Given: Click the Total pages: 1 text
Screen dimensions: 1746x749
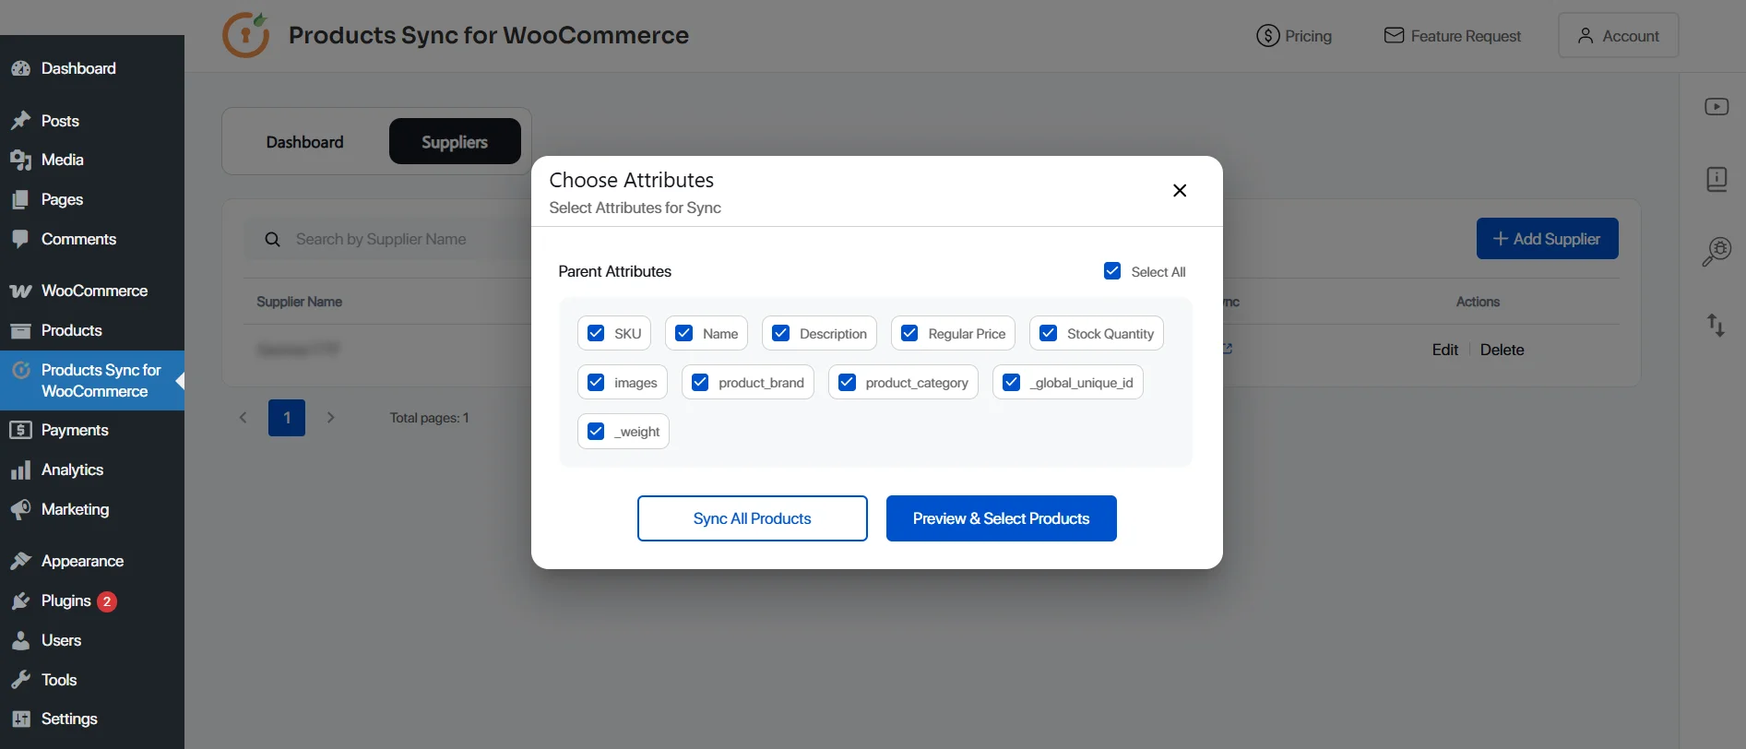Looking at the screenshot, I should 429,418.
